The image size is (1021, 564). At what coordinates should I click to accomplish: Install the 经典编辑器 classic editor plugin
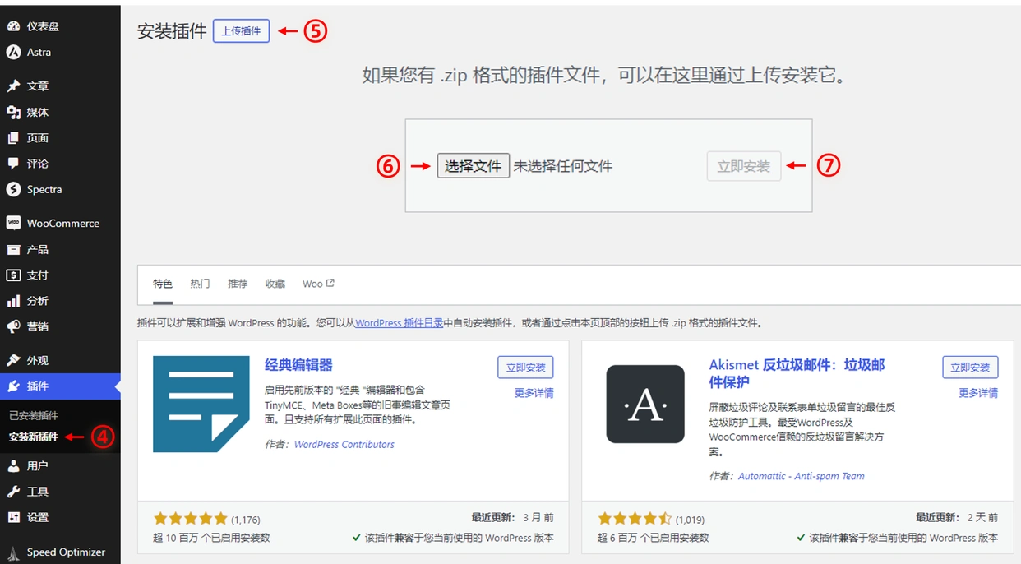tap(525, 367)
